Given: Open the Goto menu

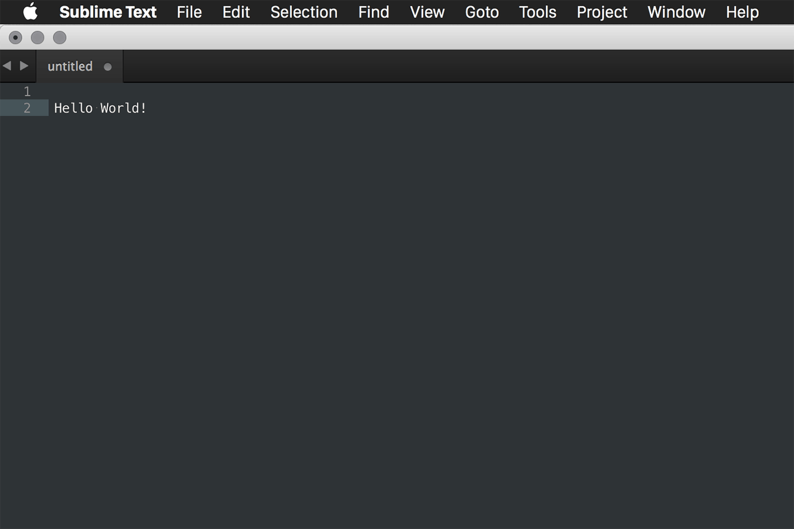Looking at the screenshot, I should click(481, 12).
